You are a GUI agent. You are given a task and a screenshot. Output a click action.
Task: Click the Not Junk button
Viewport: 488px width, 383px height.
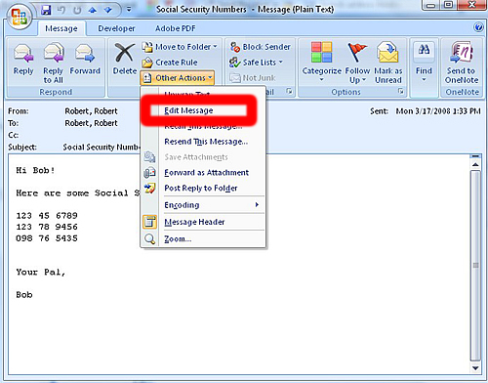point(253,78)
